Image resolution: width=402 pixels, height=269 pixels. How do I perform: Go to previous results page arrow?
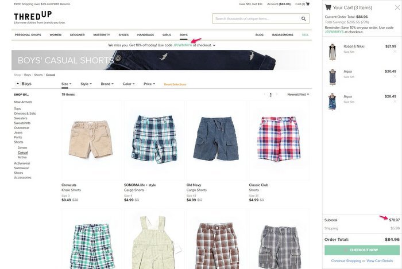click(x=265, y=94)
